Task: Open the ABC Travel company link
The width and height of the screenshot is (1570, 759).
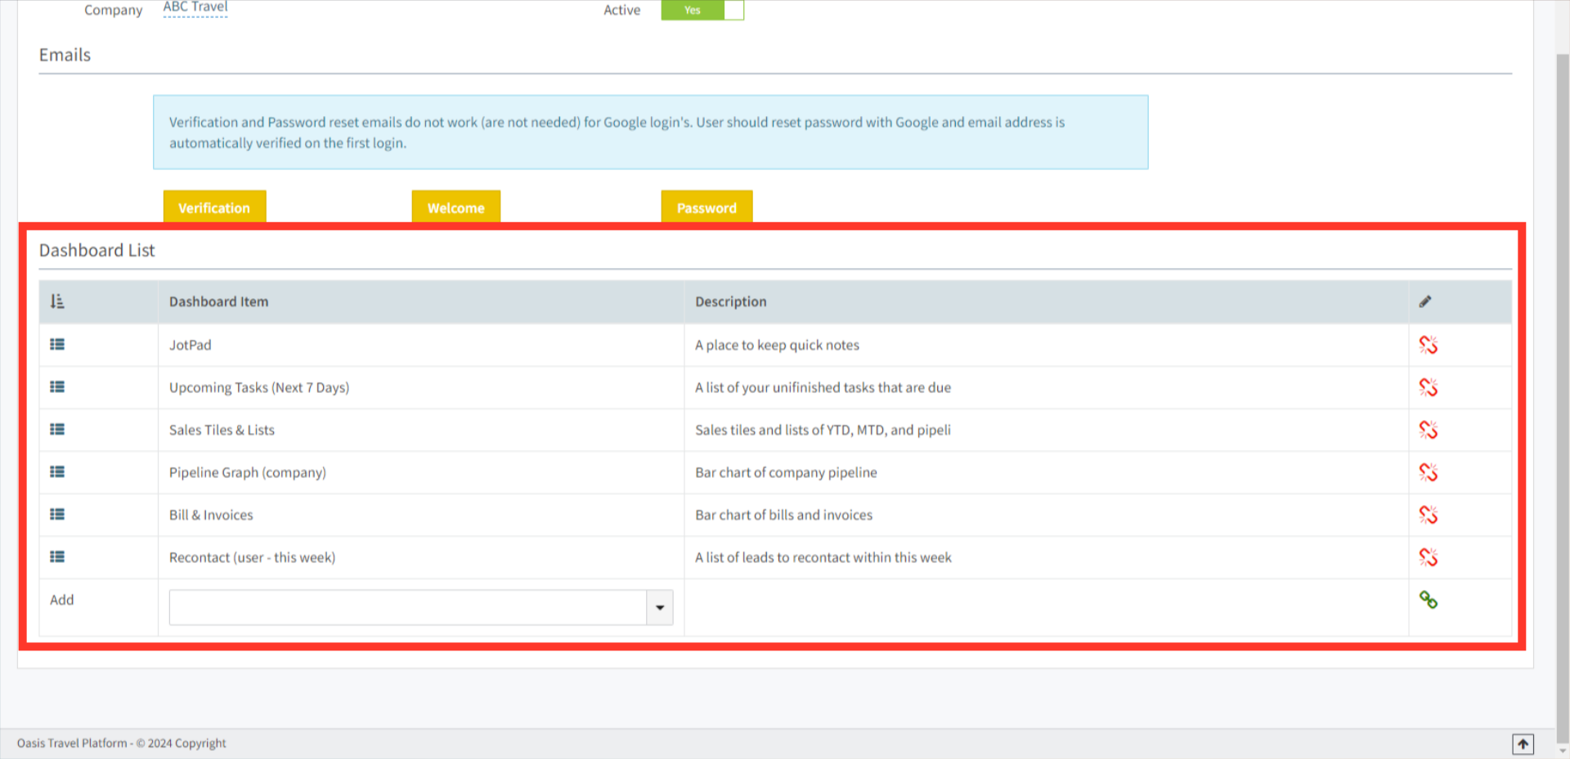Action: pyautogui.click(x=195, y=7)
